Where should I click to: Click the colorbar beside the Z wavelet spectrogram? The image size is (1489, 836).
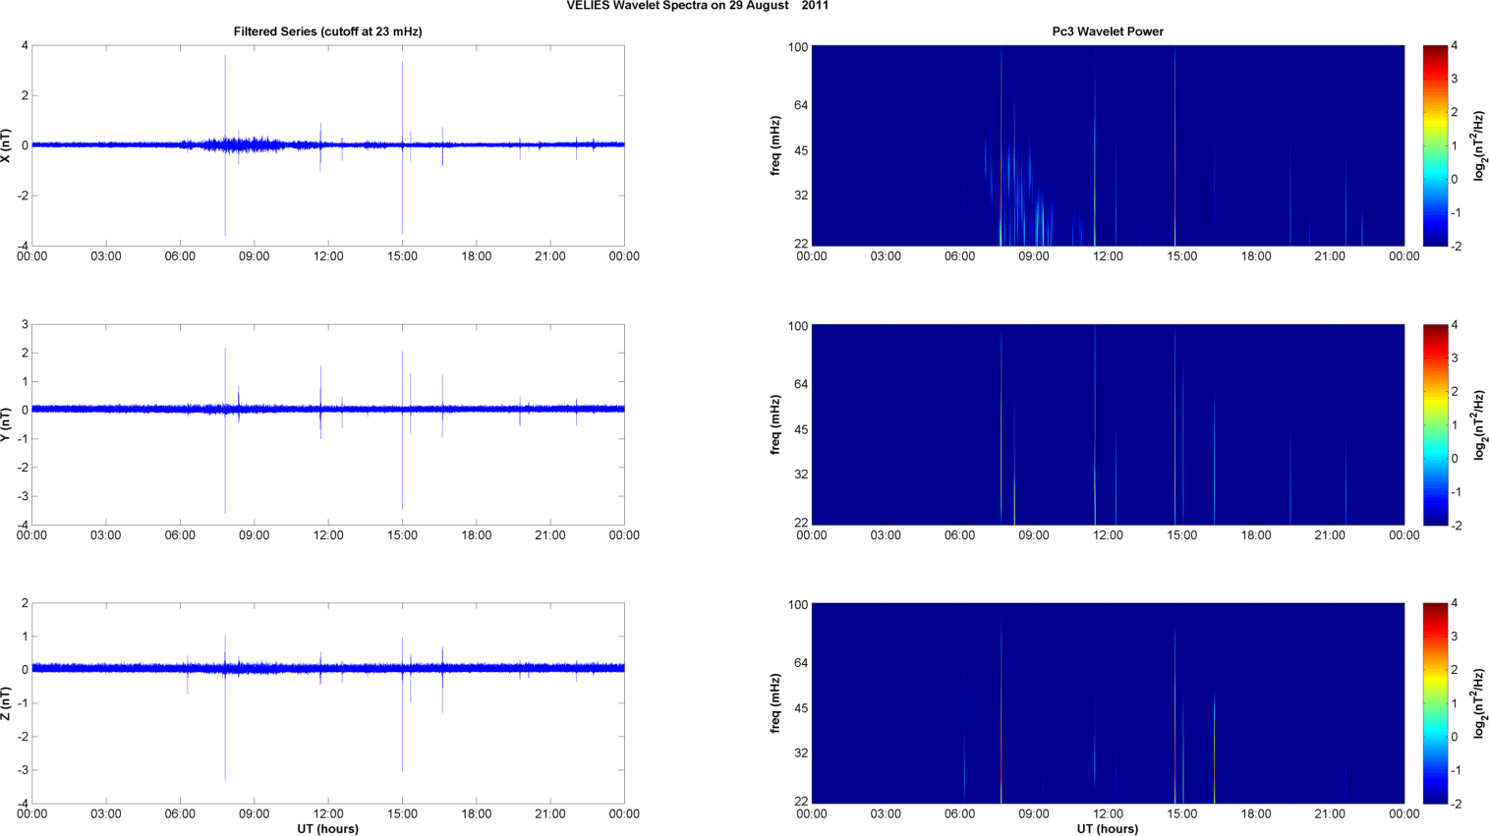pyautogui.click(x=1435, y=703)
